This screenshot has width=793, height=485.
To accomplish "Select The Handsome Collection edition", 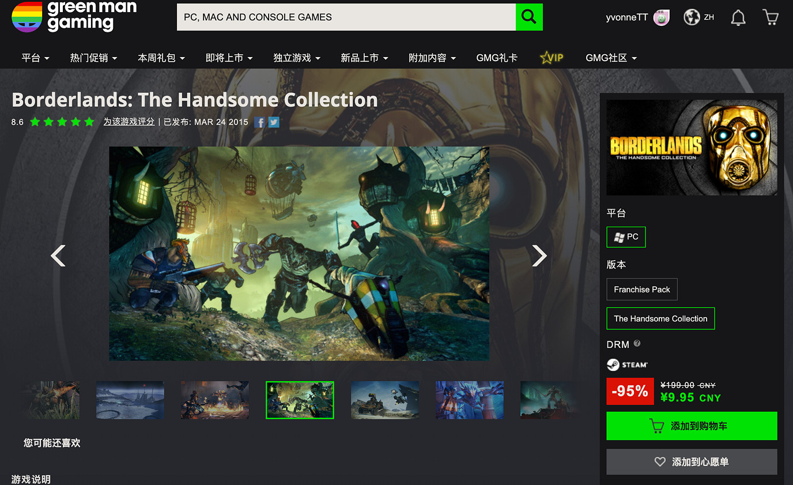I will [660, 318].
